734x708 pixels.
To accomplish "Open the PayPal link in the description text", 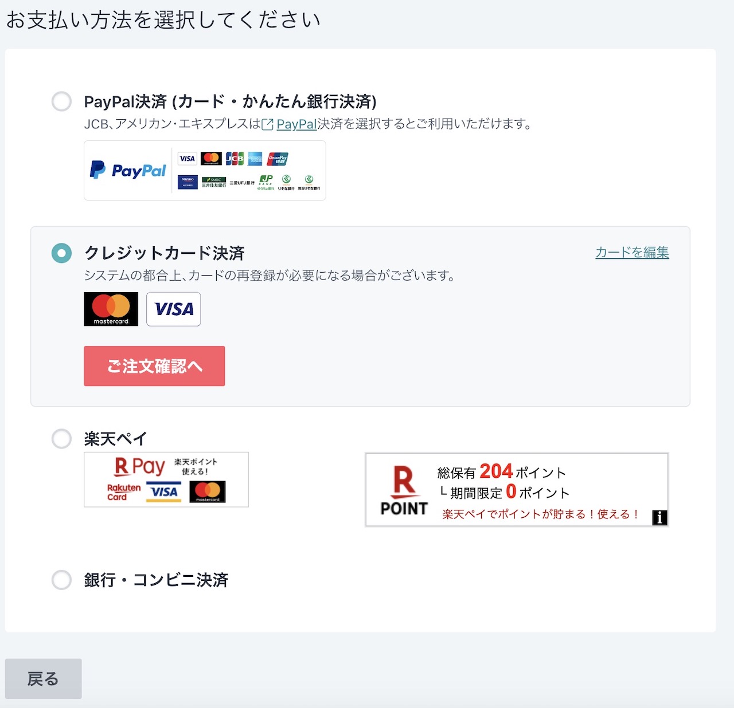I will click(x=296, y=124).
